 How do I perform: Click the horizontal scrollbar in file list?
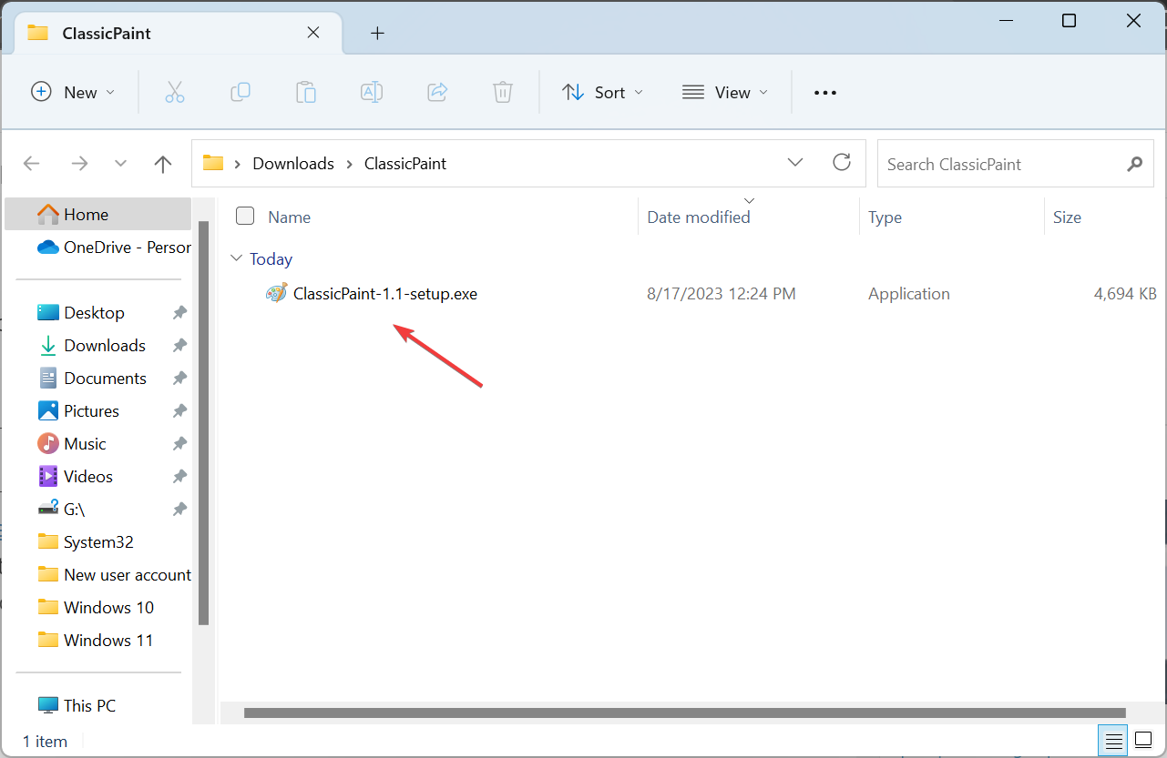(x=684, y=713)
